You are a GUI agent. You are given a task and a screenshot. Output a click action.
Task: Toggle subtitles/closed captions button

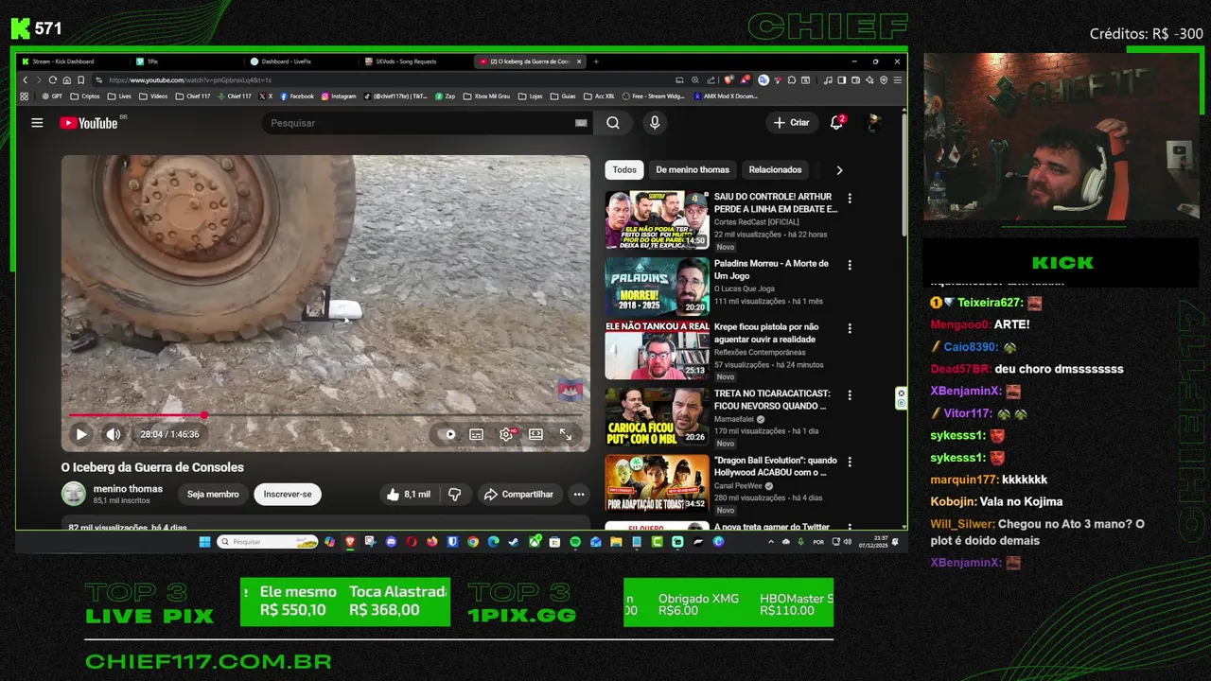tap(477, 434)
